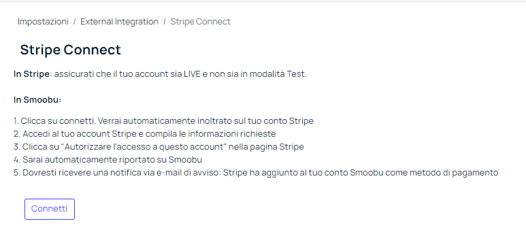This screenshot has width=526, height=251.
Task: Select the Stripe Connect breadcrumb item
Action: [x=200, y=22]
